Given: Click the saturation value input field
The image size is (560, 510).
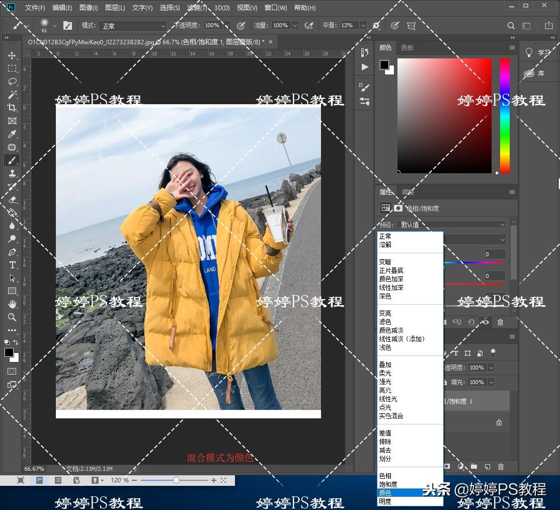Looking at the screenshot, I should click(495, 275).
